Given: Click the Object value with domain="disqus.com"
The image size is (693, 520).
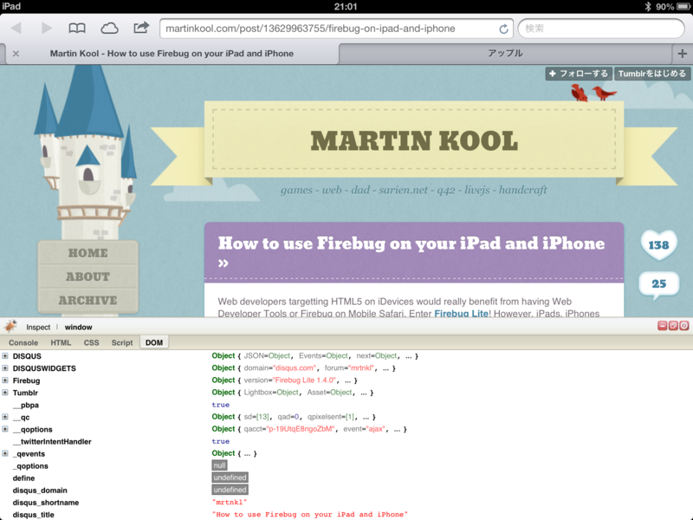Looking at the screenshot, I should pos(304,367).
